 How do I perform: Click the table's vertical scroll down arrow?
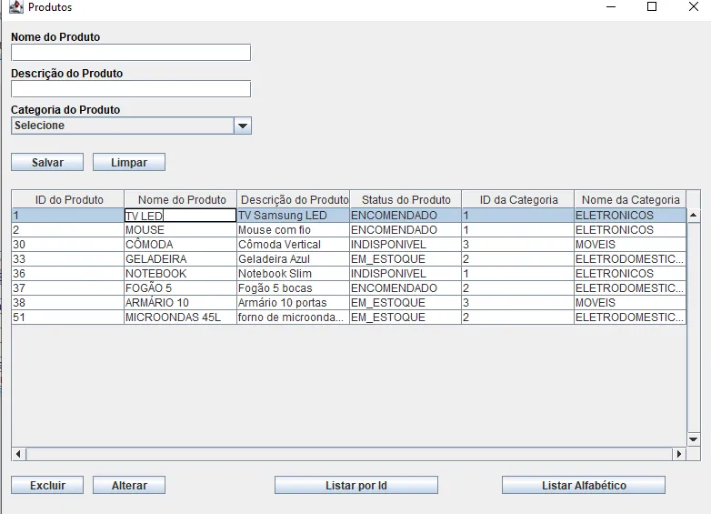[x=694, y=439]
